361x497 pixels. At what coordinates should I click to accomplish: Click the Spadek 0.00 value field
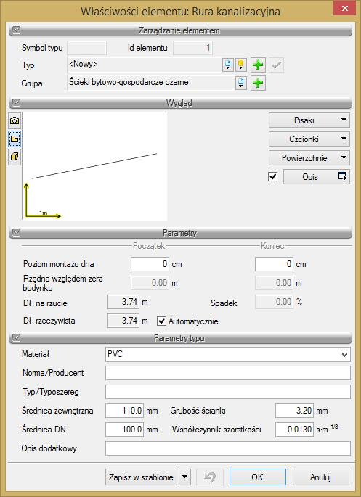point(274,302)
